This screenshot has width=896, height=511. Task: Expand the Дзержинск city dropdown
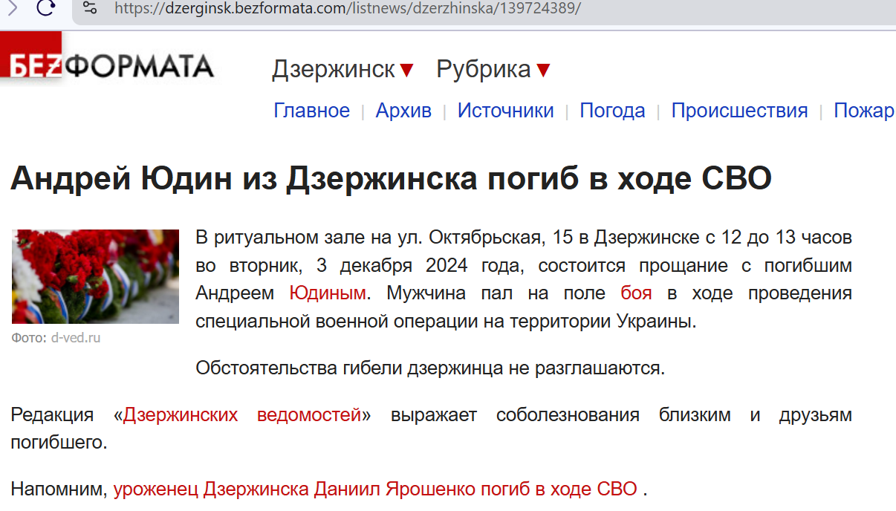[343, 70]
